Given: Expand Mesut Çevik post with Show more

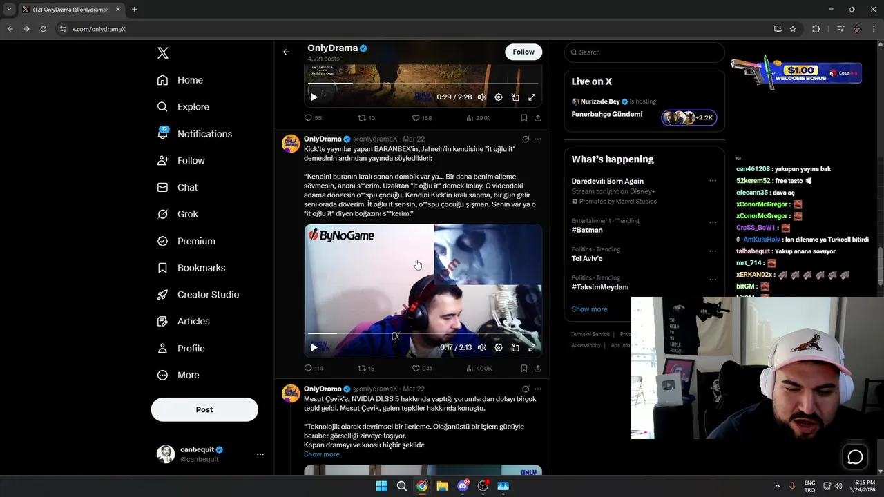Looking at the screenshot, I should pos(322,454).
